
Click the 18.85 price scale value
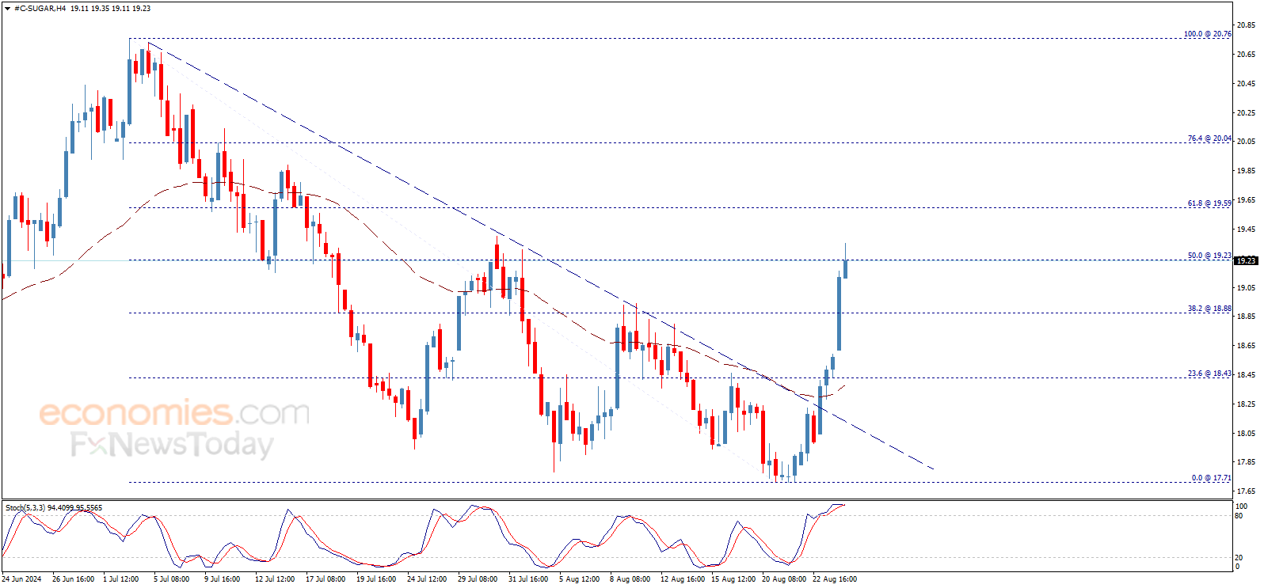click(x=1246, y=317)
